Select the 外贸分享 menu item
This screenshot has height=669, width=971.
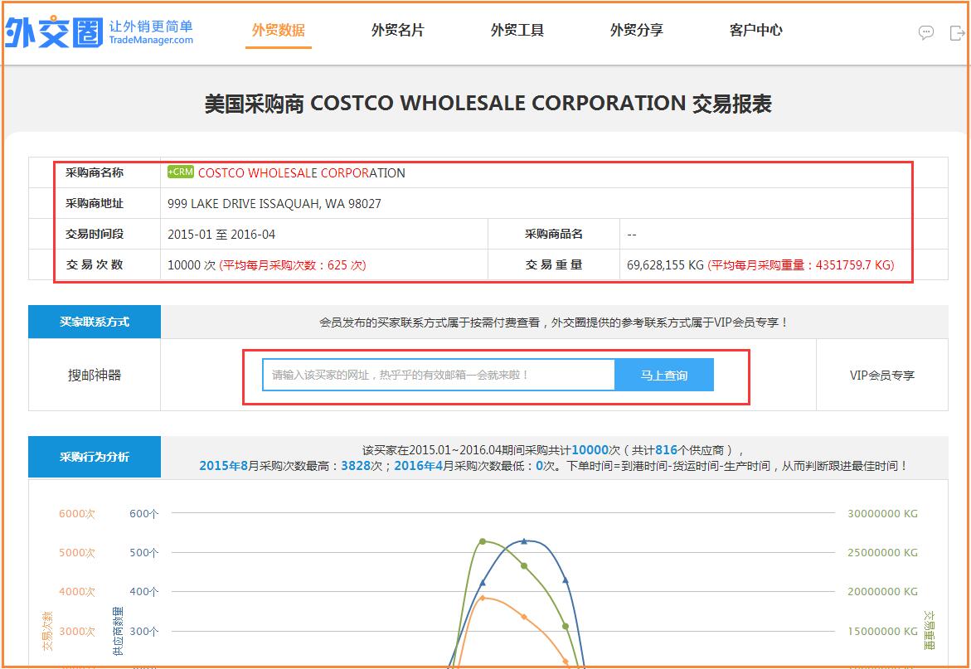click(637, 30)
